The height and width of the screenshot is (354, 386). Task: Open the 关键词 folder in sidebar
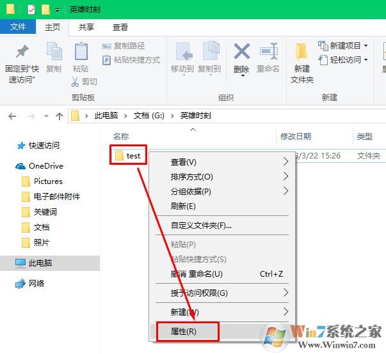coord(40,212)
